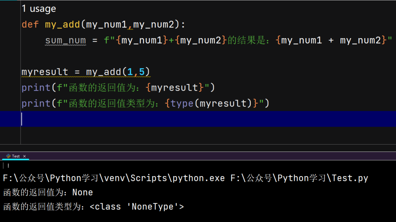Open the "1 usage" hint above my_add
Screen dimensions: 396x222
[x=38, y=8]
